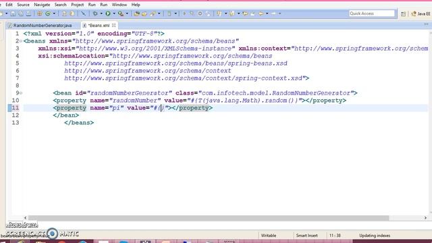Click the Writable status bar entry

click(269, 236)
